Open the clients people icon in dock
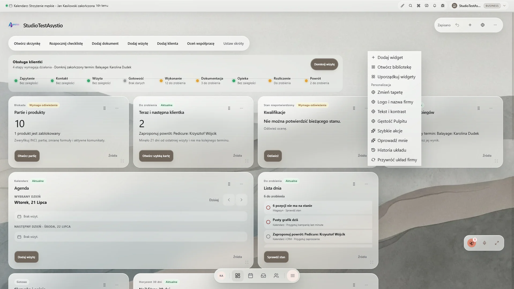The width and height of the screenshot is (514, 289). pos(276,276)
